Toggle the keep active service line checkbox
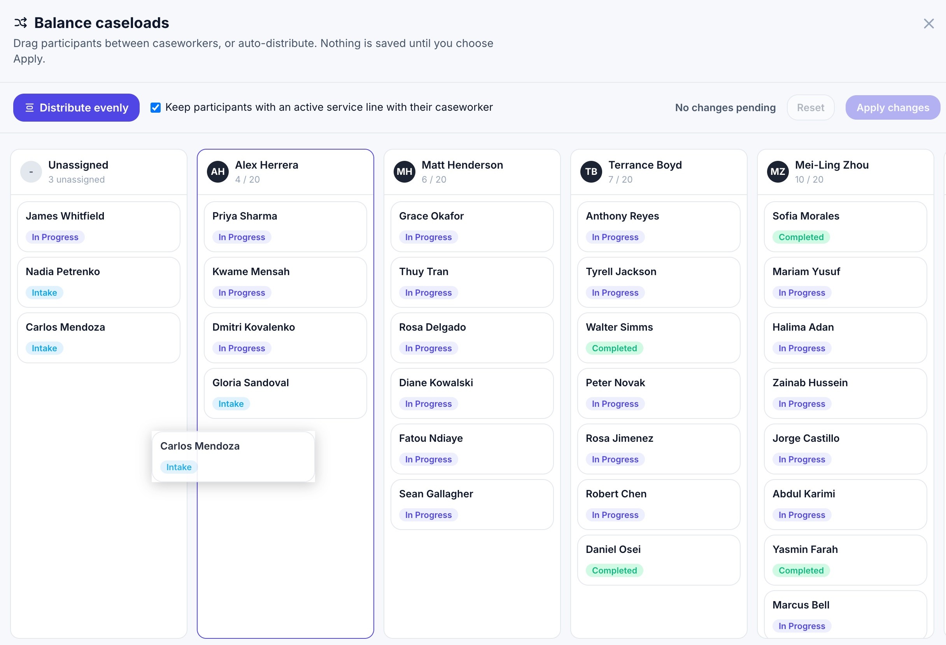The width and height of the screenshot is (946, 645). (x=156, y=107)
